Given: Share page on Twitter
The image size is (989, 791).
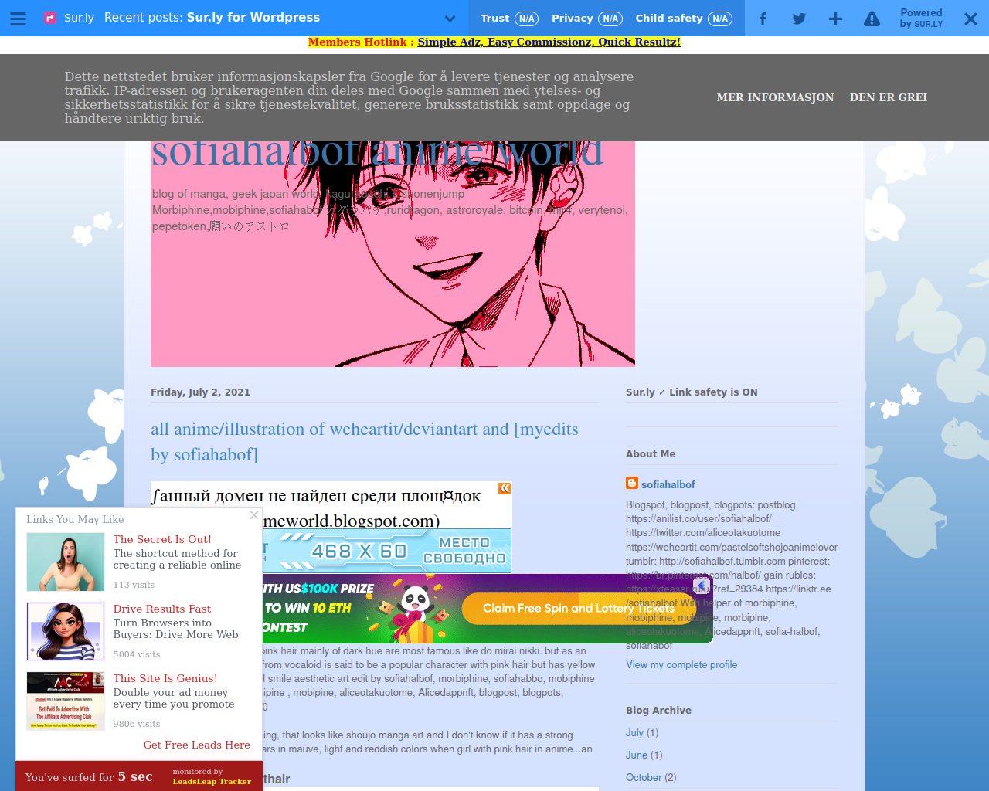Looking at the screenshot, I should [799, 19].
